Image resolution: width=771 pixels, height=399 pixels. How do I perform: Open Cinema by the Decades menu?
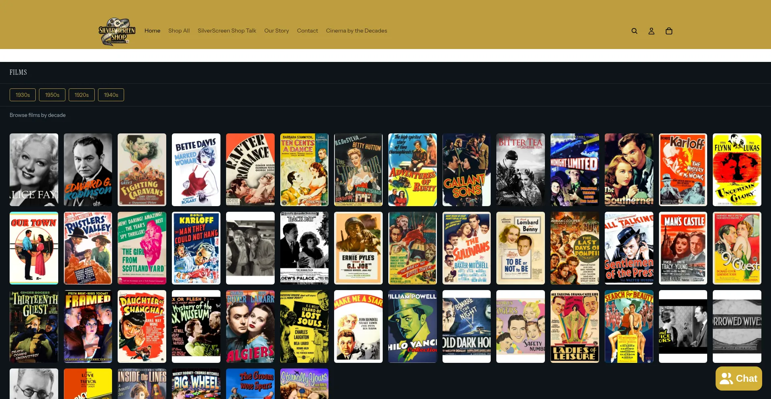coord(357,31)
